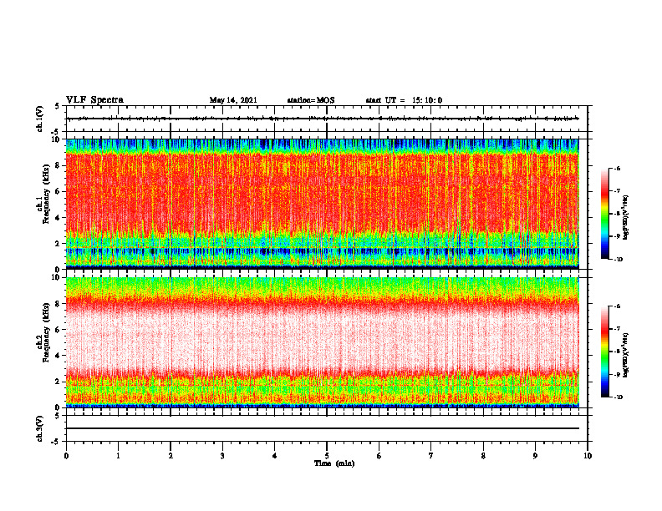Image resolution: width=662 pixels, height=511 pixels.
Task: Click the time axis tick label "5"
Action: coord(327,456)
